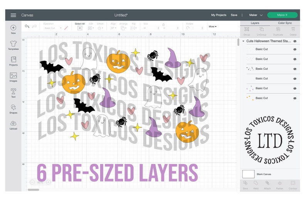Viewport: 306px width, 200px height.
Task: Click the Untitled project name
Action: [121, 15]
